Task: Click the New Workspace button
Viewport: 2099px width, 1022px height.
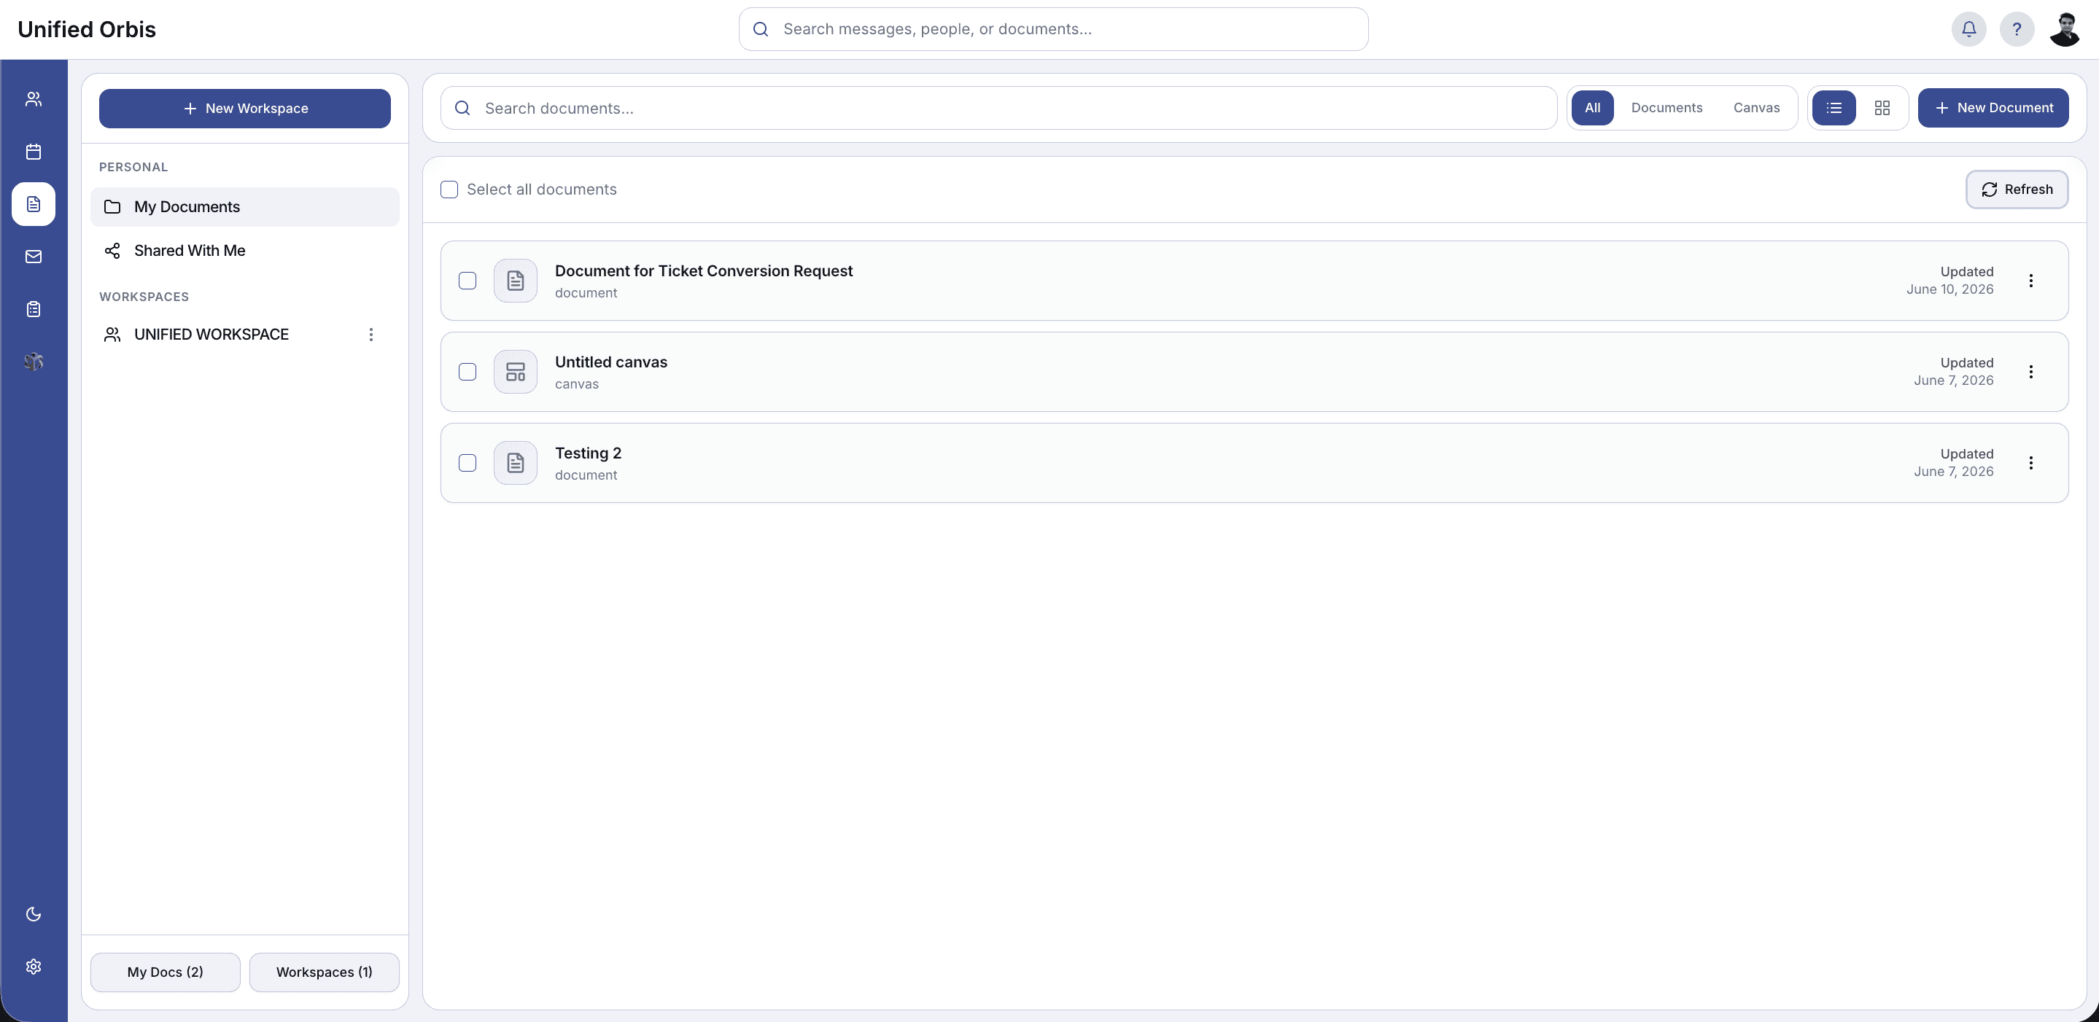Action: pyautogui.click(x=244, y=109)
